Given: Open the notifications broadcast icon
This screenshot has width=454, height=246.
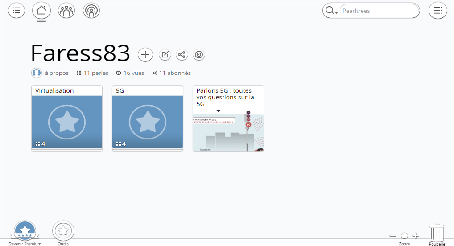Looking at the screenshot, I should click(91, 11).
